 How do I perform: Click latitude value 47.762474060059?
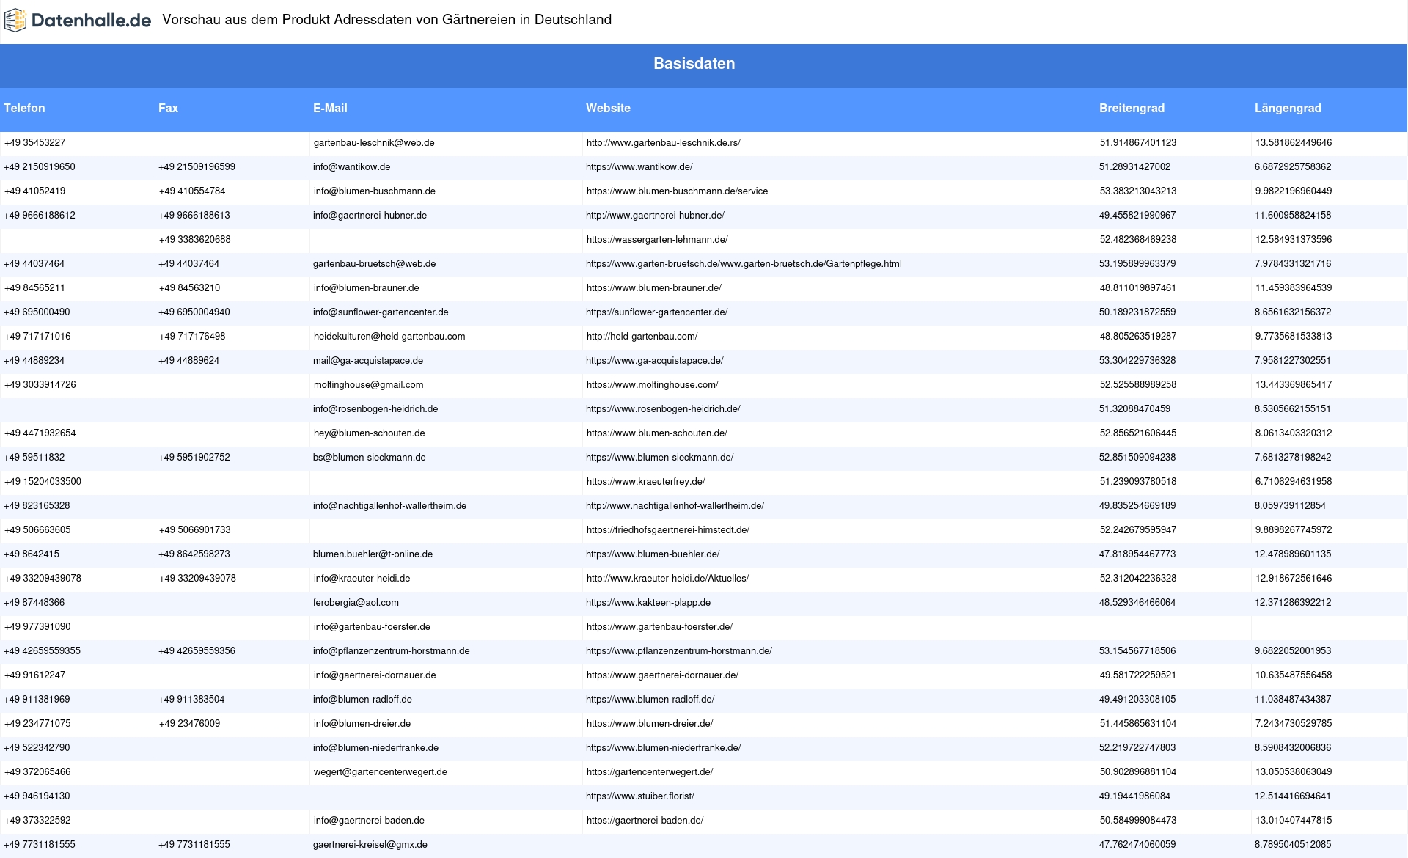(1137, 845)
